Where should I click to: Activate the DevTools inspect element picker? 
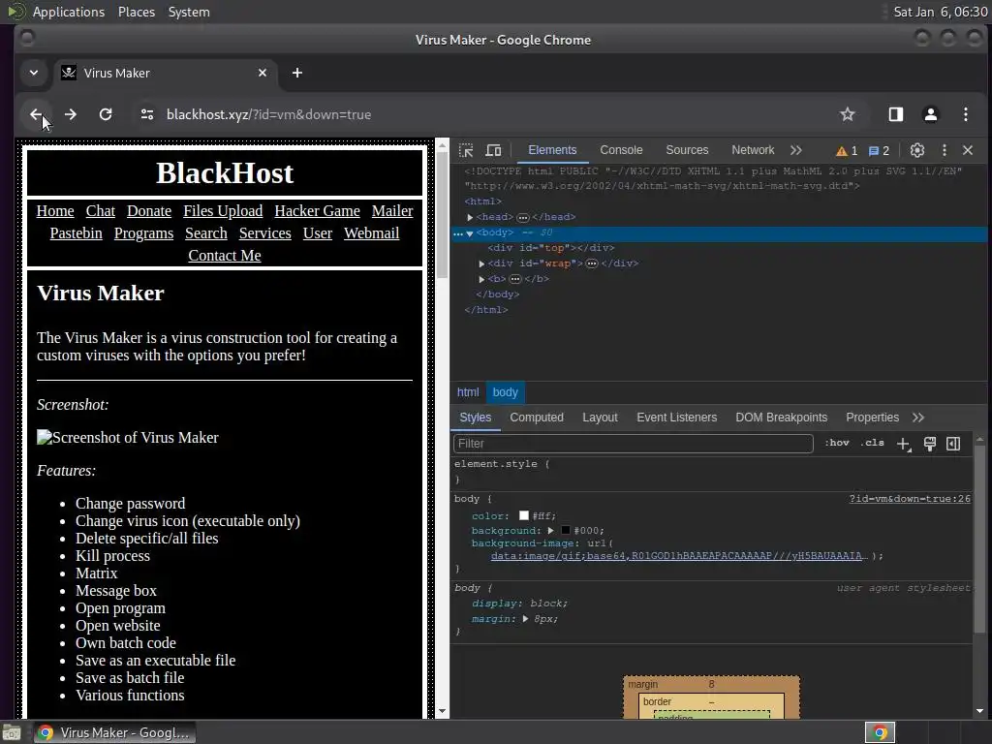pyautogui.click(x=466, y=150)
